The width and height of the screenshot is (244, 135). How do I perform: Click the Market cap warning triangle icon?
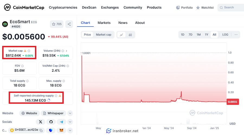click(x=25, y=51)
